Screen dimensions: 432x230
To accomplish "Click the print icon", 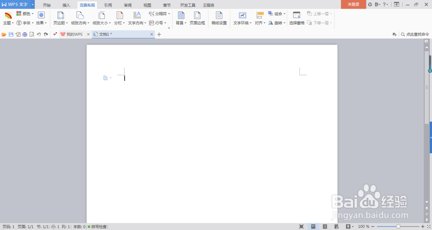I will pos(25,35).
